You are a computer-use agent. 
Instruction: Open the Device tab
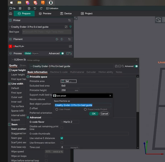[66, 14]
